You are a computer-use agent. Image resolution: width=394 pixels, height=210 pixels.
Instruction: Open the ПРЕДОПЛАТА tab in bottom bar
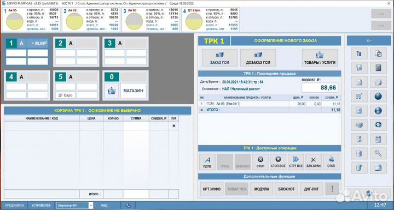(x=14, y=206)
